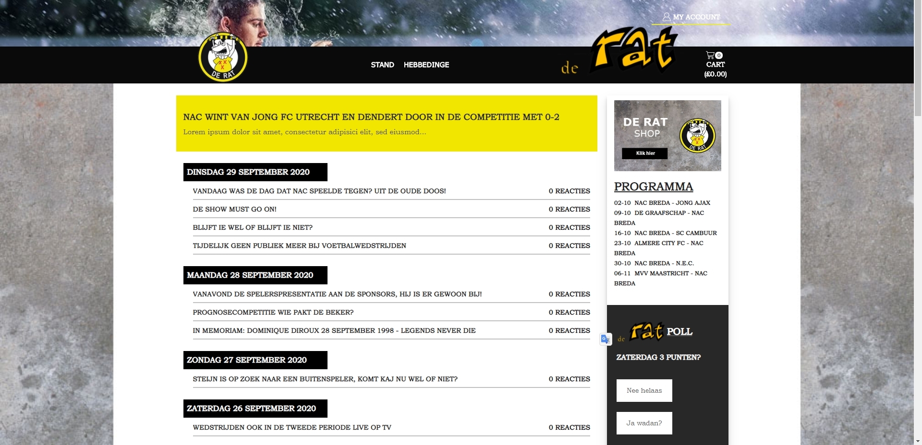Open article 'Steijn is op zoek naar een buitenspeler'
Image resolution: width=922 pixels, height=445 pixels.
[325, 379]
